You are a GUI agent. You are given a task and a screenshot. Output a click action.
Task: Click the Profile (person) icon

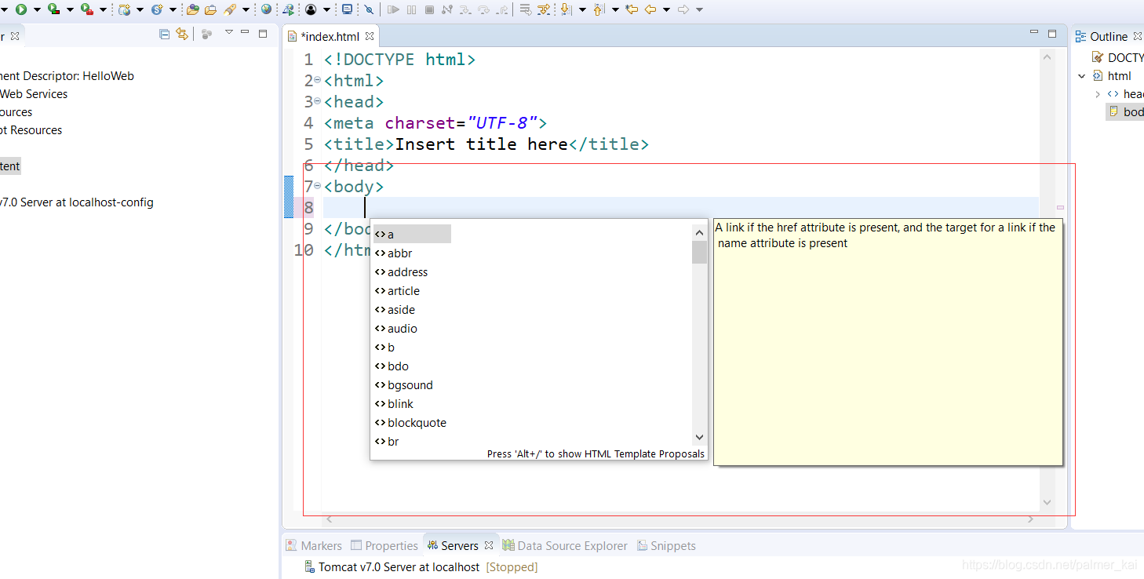pyautogui.click(x=311, y=9)
